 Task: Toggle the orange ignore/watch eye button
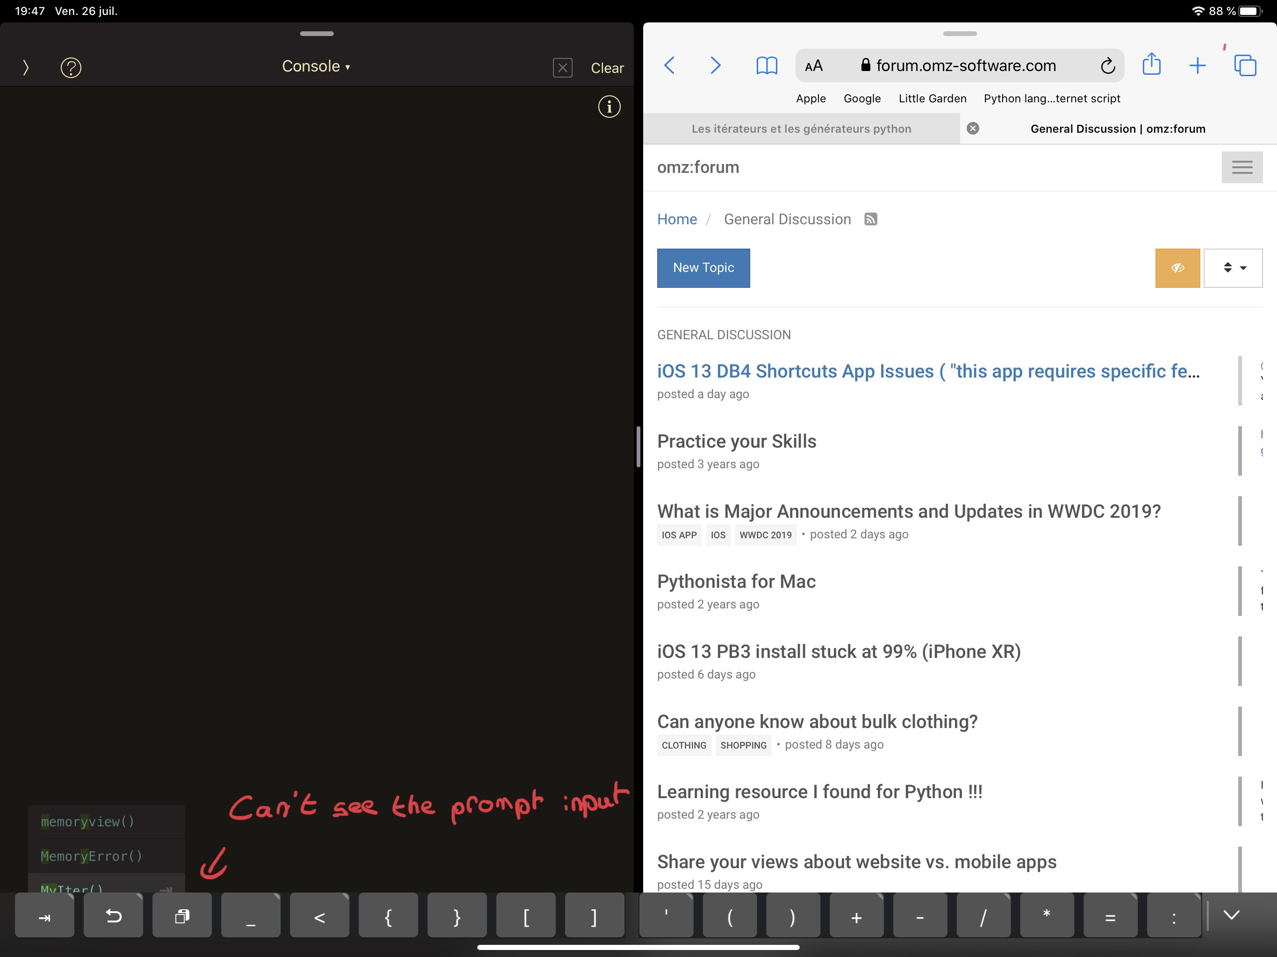(1177, 268)
